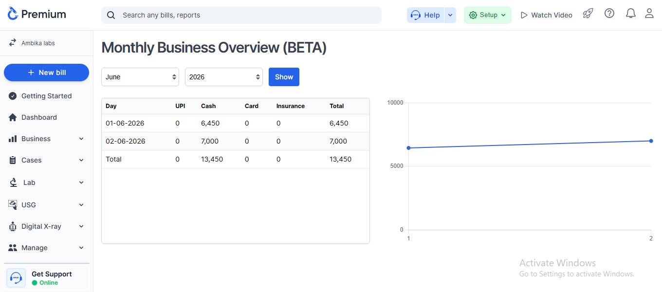The width and height of the screenshot is (662, 292).
Task: Open Getting Started menu item
Action: 46,96
